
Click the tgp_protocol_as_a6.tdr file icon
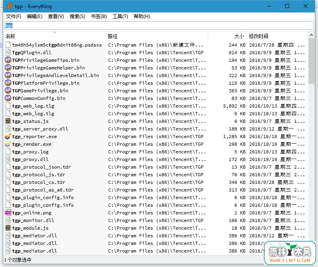pos(8,190)
